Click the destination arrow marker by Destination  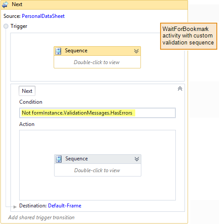click(15, 207)
